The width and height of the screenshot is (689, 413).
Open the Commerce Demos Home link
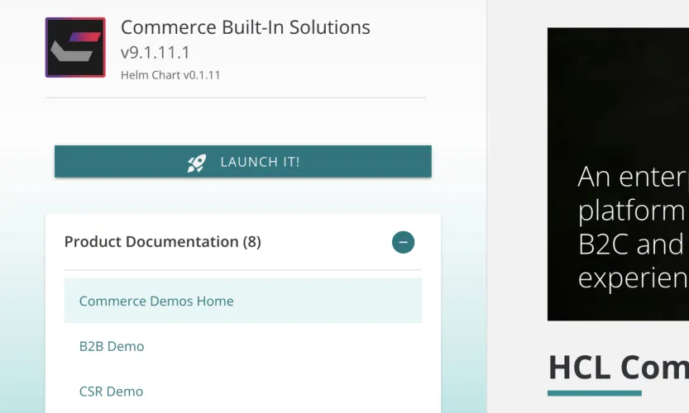click(156, 301)
